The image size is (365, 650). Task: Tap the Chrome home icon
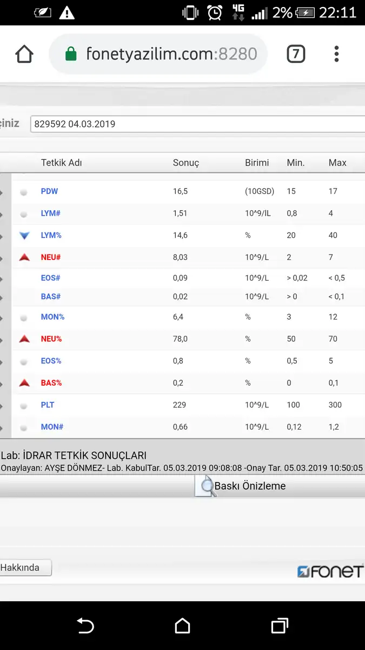pos(24,54)
